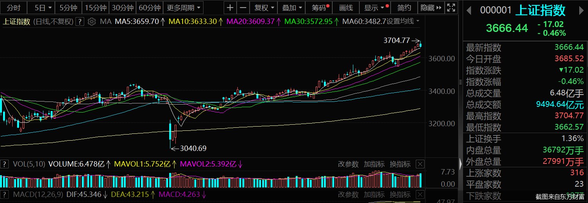The height and width of the screenshot is (203, 588).
Task: Click 3600.00 price axis label
Action: (441, 59)
